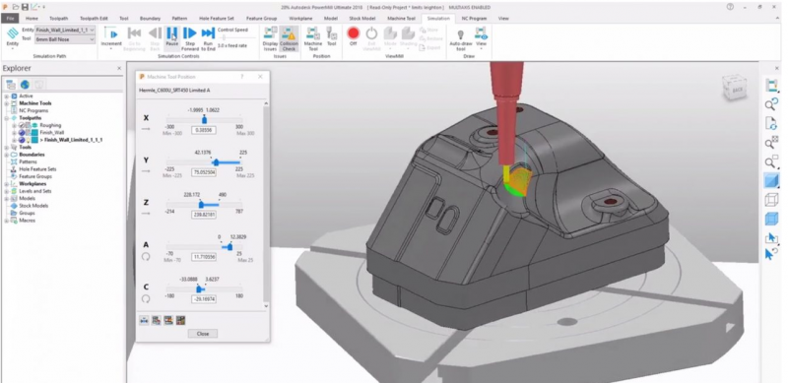788x383 pixels.
Task: Switch to the NC Program ribbon tab
Action: pos(474,18)
